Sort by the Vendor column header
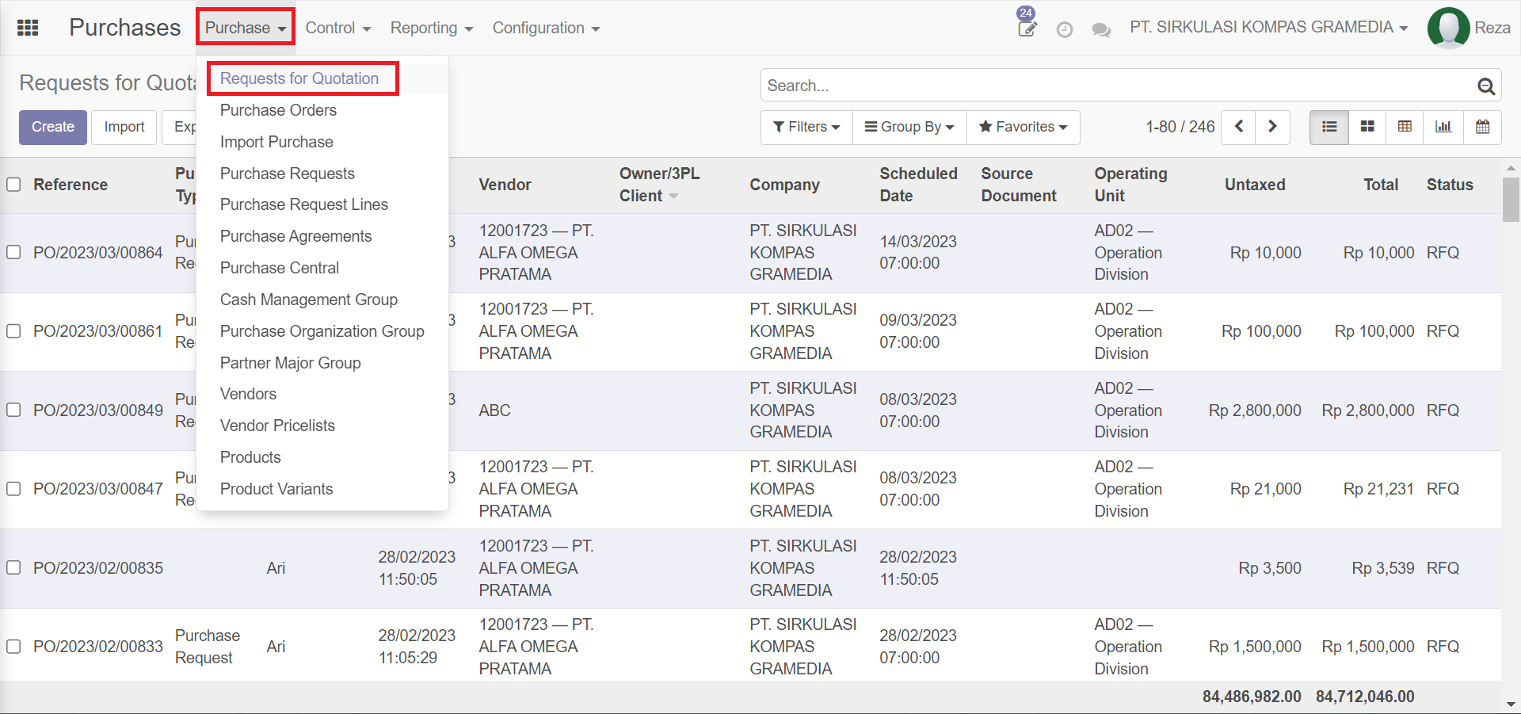 pos(505,185)
